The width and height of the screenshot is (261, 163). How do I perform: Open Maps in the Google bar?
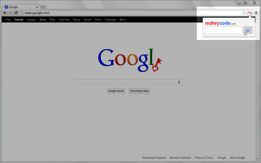click(x=43, y=20)
